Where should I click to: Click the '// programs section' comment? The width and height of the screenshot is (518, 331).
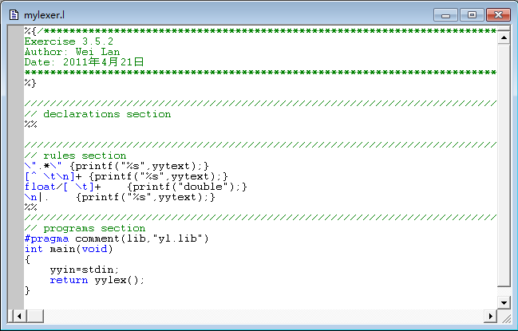coord(85,228)
